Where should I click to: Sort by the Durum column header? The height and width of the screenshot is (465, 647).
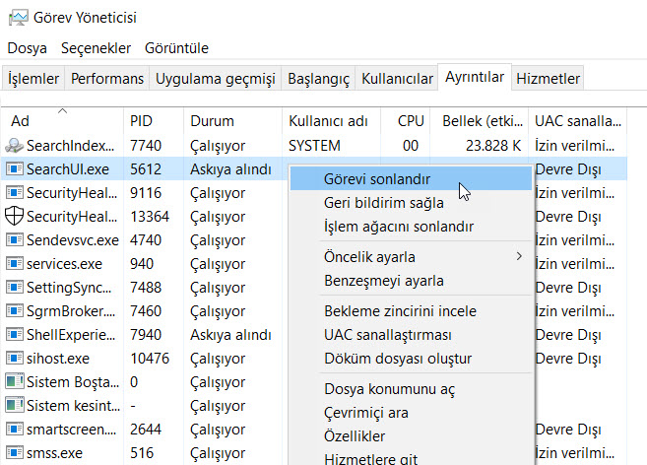pos(232,120)
